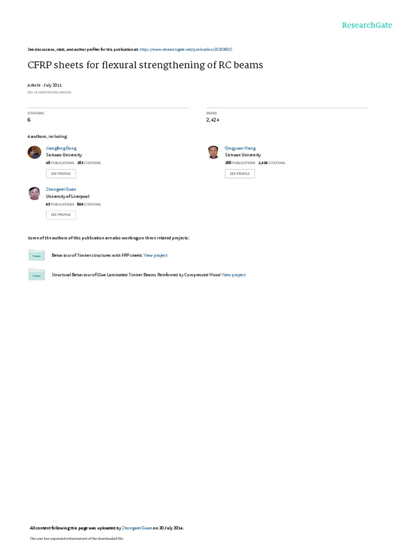
Task: Click Zhongwei Guan uploader link in footer
Action: click(x=137, y=528)
